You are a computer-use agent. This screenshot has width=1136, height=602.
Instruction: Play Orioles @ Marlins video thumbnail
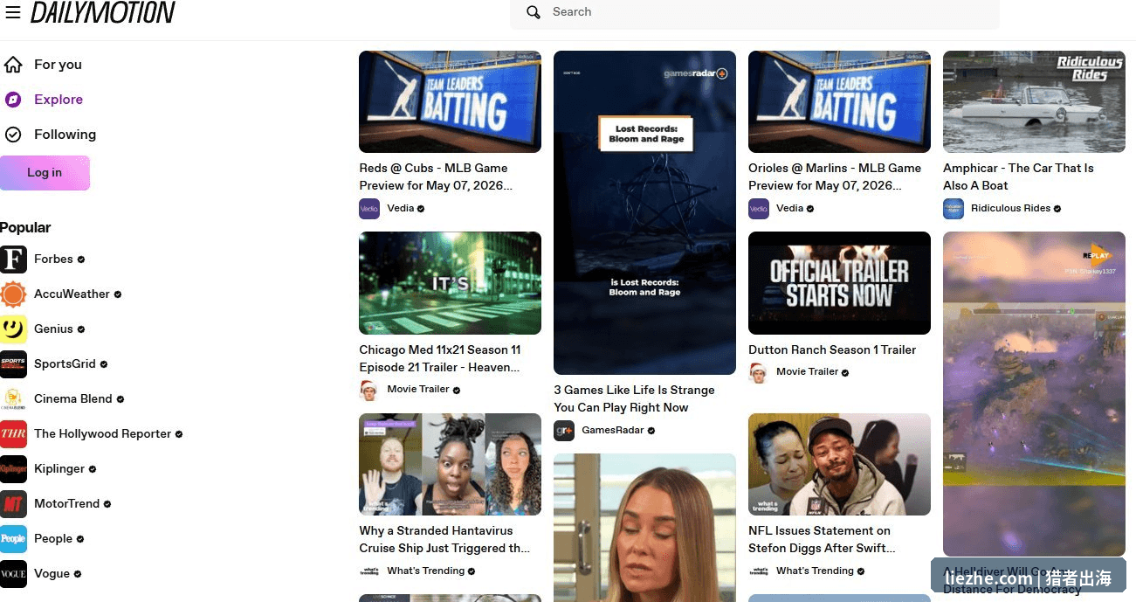[x=839, y=101]
